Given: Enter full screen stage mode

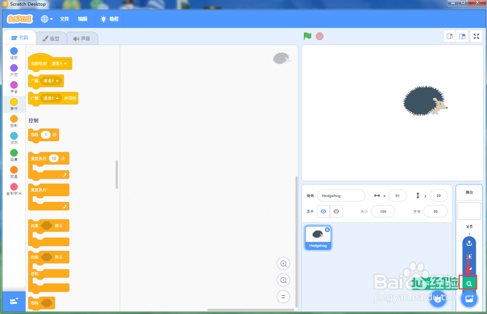Looking at the screenshot, I should coord(476,37).
